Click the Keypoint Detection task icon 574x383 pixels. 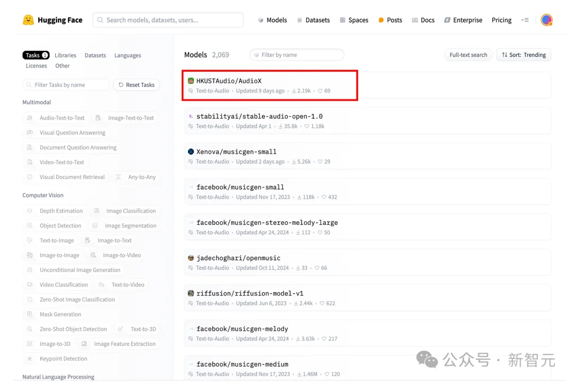point(30,359)
